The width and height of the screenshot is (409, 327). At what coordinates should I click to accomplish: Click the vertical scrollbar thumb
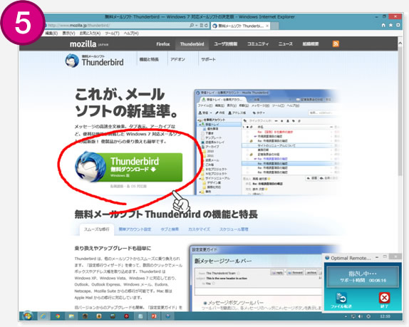(x=400, y=111)
